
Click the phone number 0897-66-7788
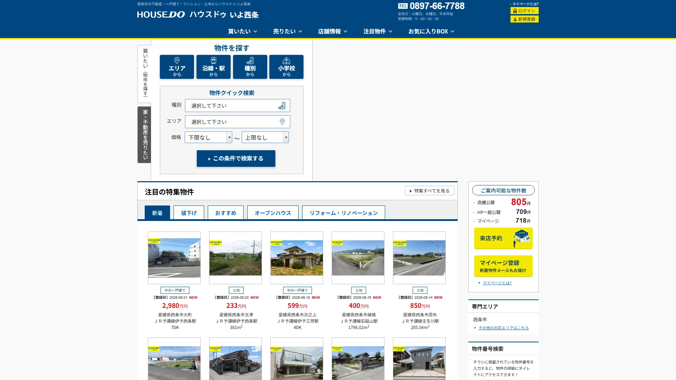[437, 6]
